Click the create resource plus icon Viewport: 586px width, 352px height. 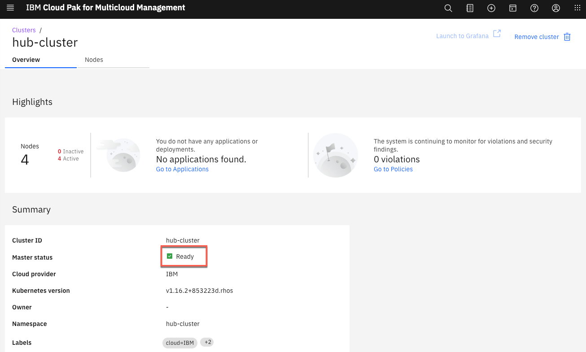coord(491,8)
